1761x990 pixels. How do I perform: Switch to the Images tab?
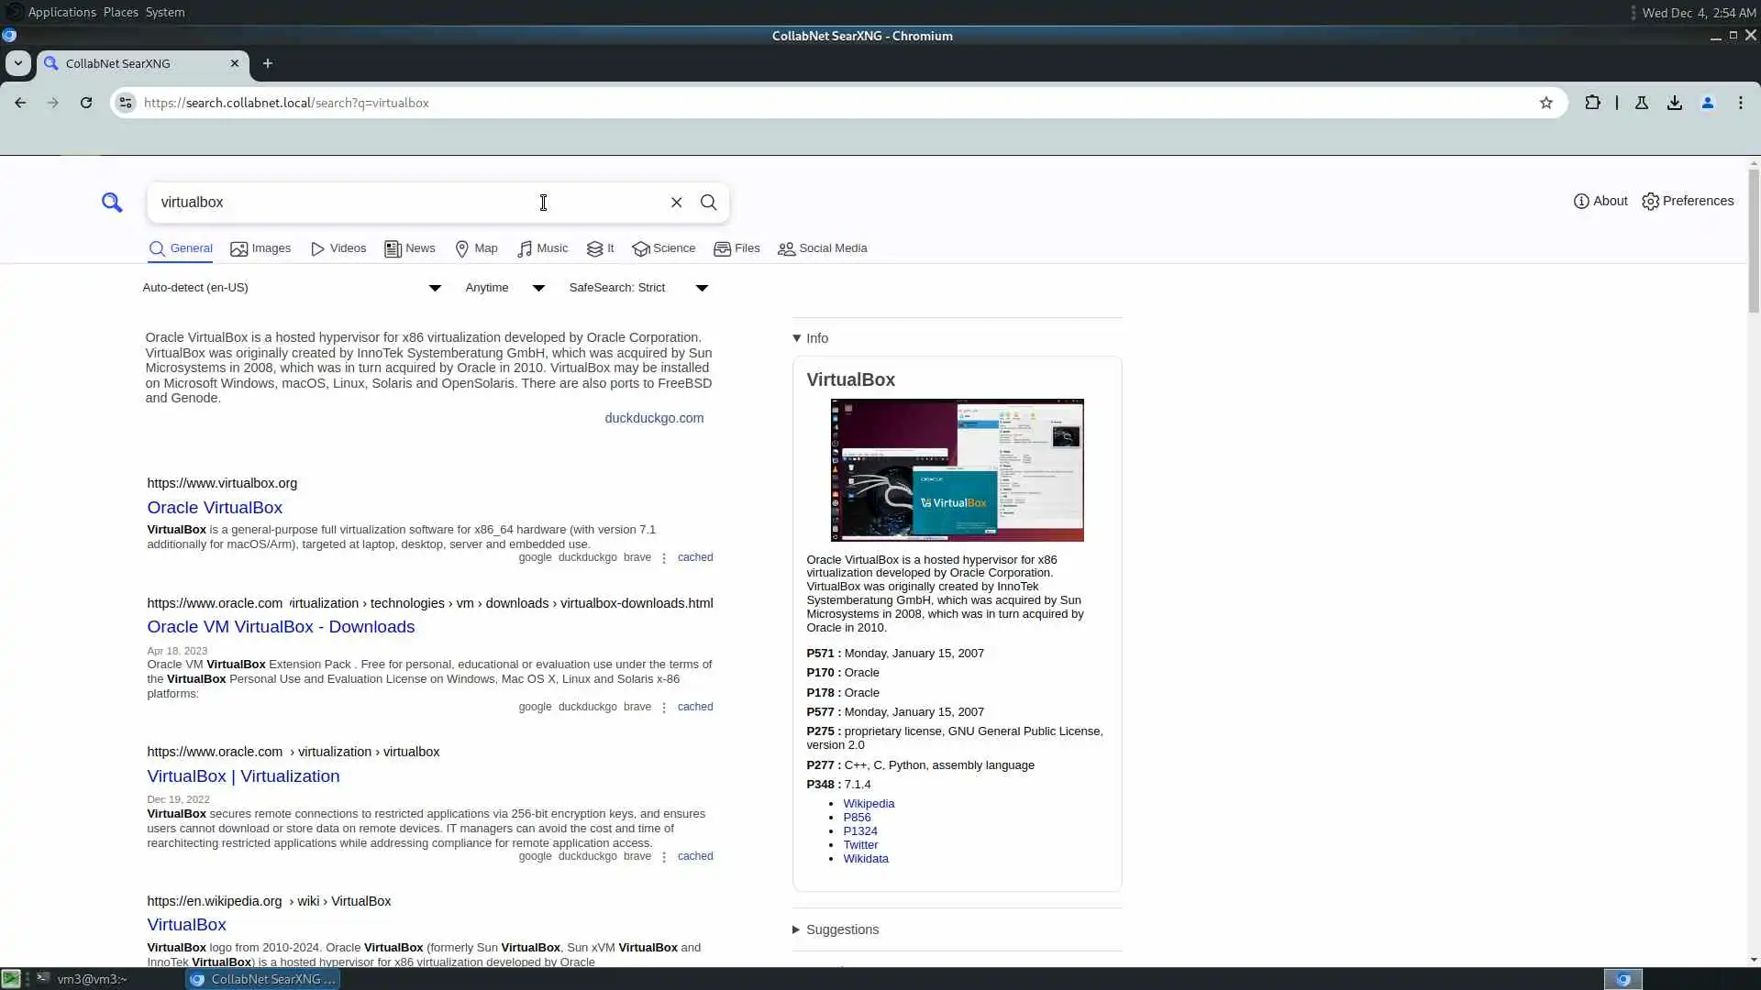(x=260, y=248)
